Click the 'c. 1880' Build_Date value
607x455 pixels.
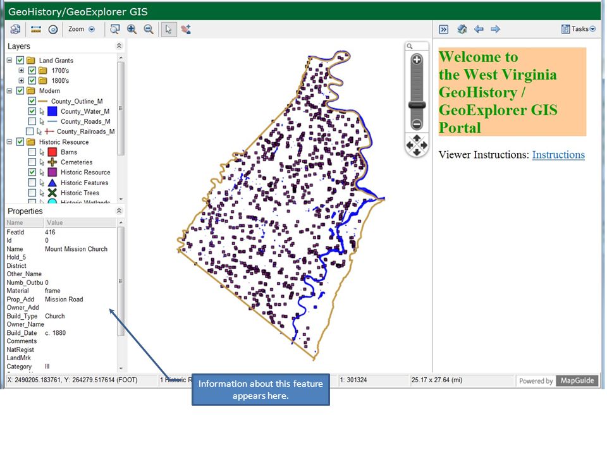[x=56, y=333]
